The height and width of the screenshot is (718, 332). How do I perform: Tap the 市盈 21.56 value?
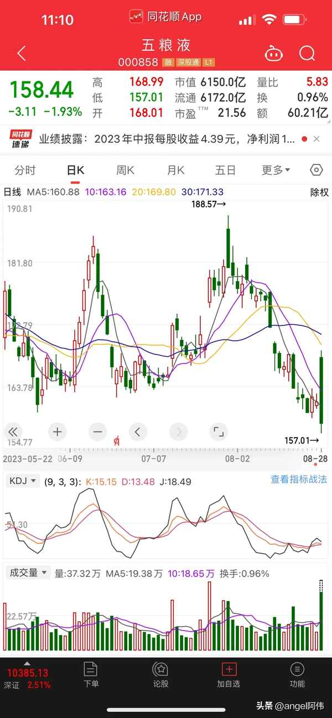point(232,113)
